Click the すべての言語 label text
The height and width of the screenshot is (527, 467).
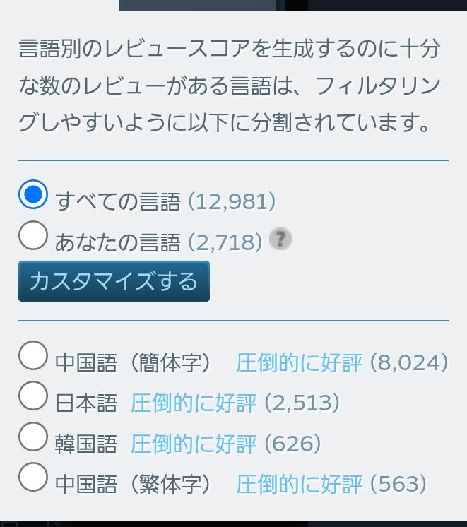pos(118,202)
